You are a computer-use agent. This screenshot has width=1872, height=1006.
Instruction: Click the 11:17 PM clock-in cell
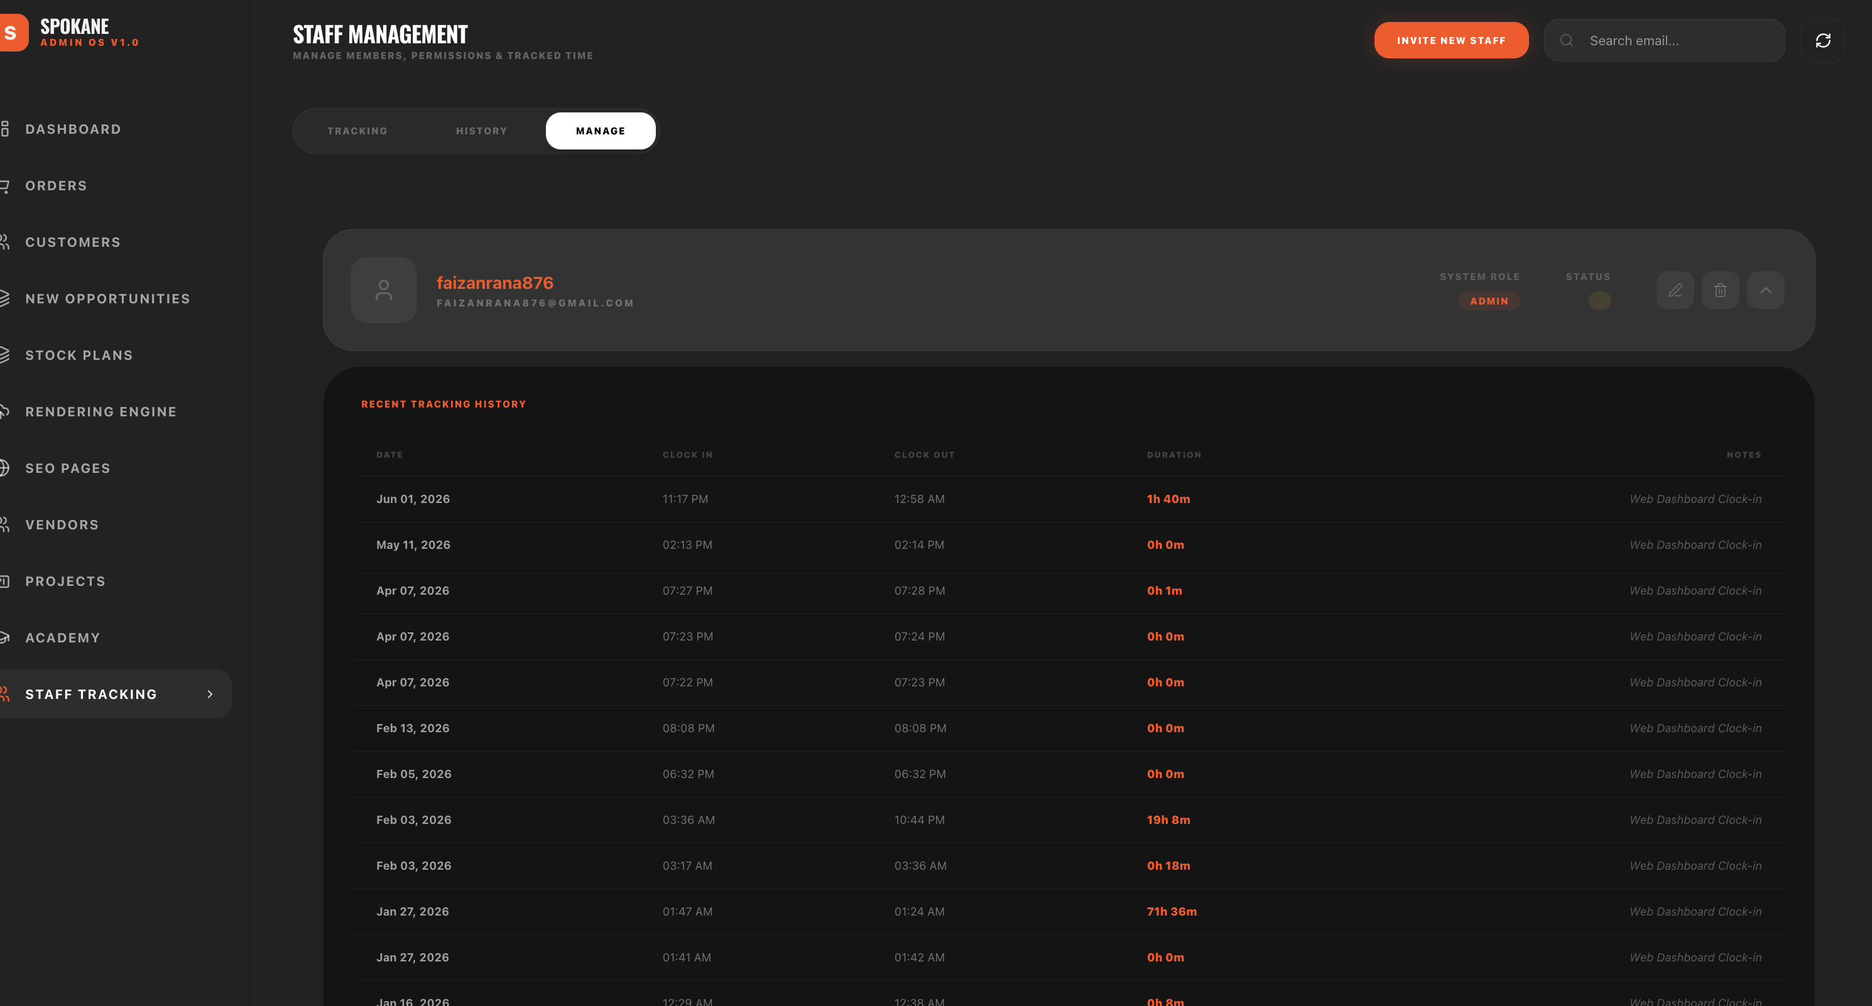point(685,499)
